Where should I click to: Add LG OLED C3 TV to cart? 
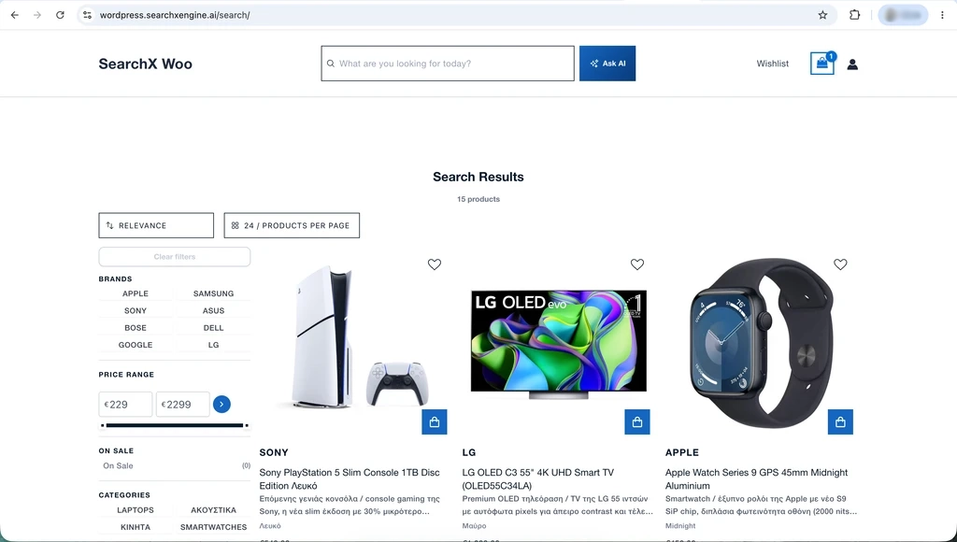[637, 421]
